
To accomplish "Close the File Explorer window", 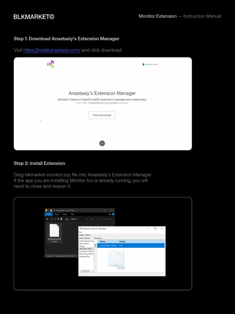I will (111, 210).
